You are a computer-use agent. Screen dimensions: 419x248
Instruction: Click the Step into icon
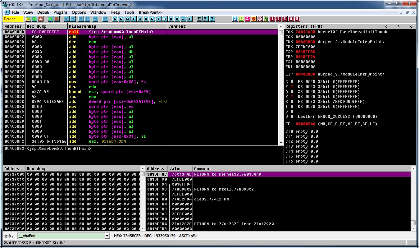[66, 19]
